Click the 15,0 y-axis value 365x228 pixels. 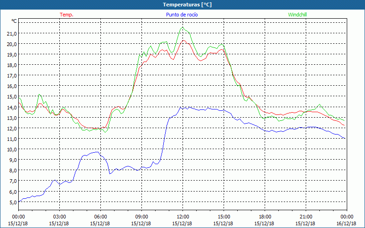coord(12,97)
